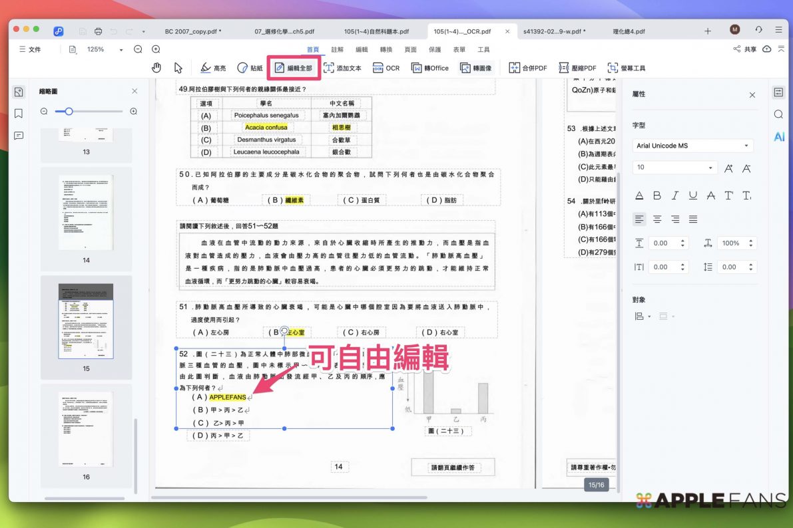Click the 共享 share button
This screenshot has height=528, width=793.
tap(744, 49)
